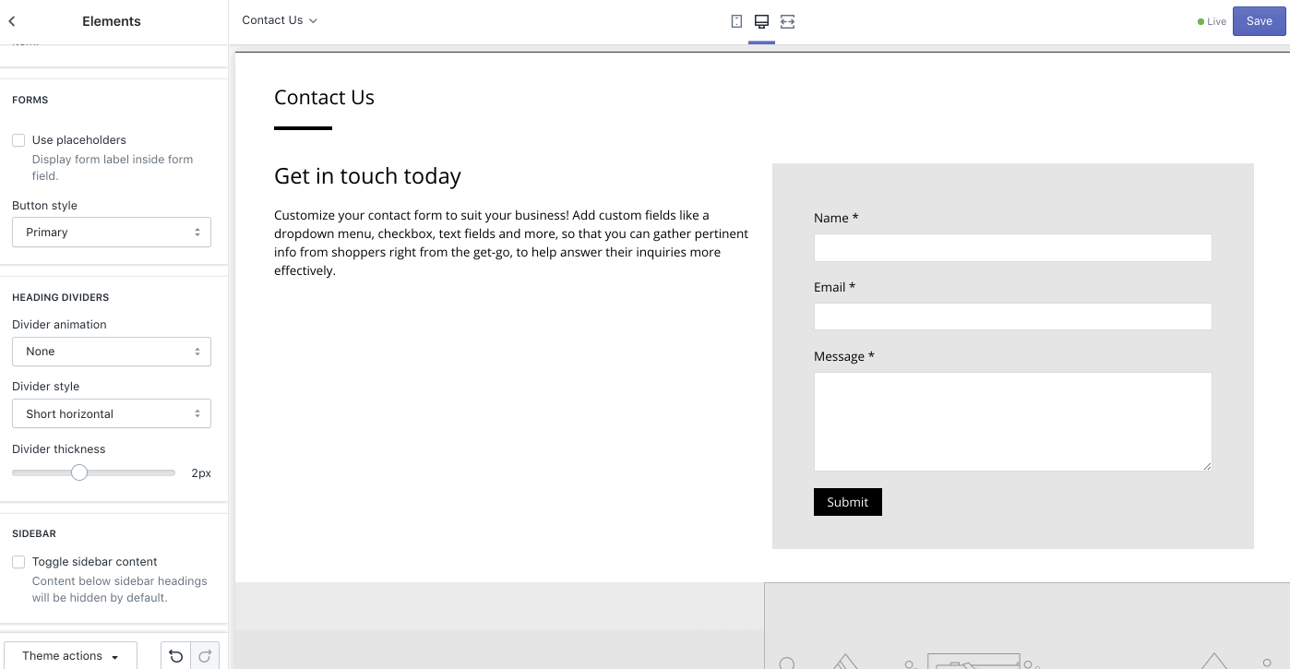This screenshot has height=669, width=1290.
Task: Undo the last change
Action: [x=175, y=656]
